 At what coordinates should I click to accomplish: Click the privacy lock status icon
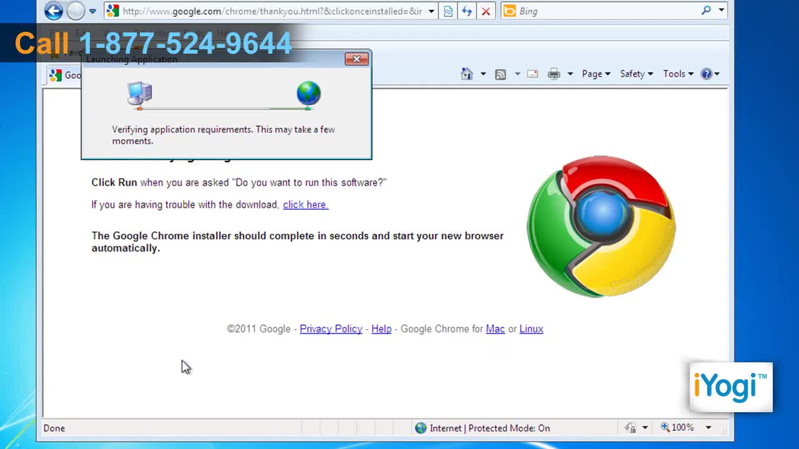[630, 428]
